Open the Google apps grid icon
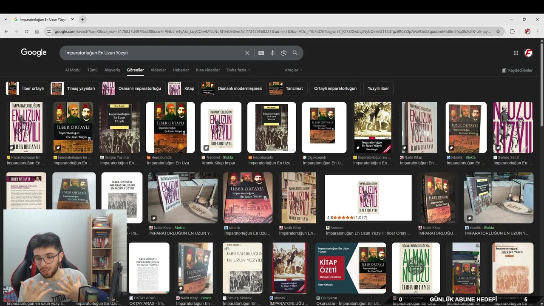544x306 pixels. pyautogui.click(x=516, y=53)
